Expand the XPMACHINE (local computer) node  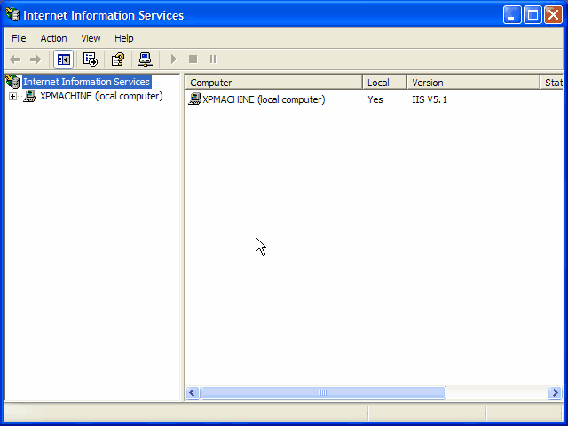point(12,97)
